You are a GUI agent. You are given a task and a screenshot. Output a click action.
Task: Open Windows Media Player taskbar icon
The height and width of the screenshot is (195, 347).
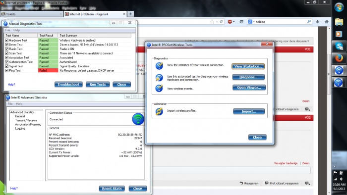click(x=339, y=34)
